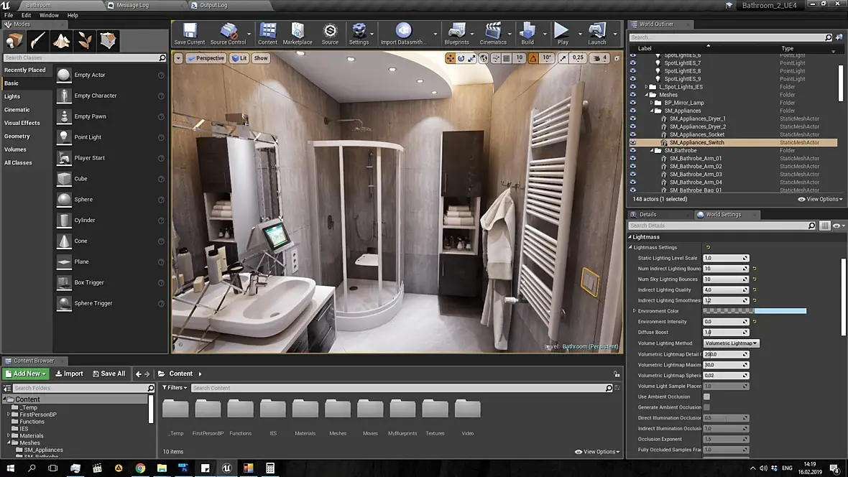
Task: Click the Save Current toolbar icon
Action: point(190,32)
